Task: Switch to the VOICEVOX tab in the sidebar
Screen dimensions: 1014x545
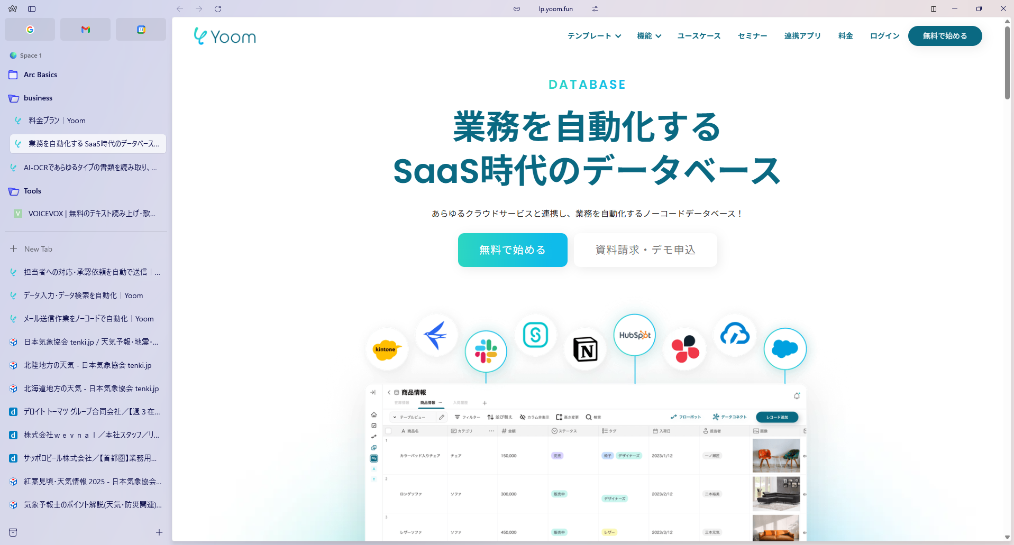Action: (x=88, y=214)
